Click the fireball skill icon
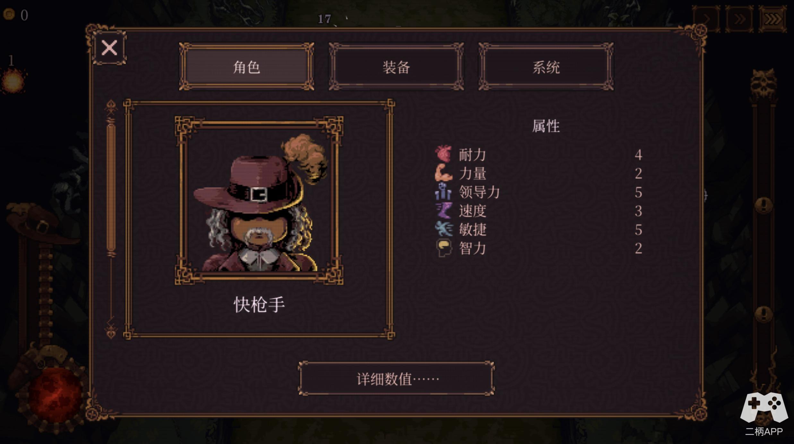794x444 pixels. click(13, 81)
